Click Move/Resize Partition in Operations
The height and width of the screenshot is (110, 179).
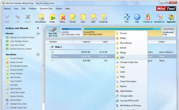19,66
